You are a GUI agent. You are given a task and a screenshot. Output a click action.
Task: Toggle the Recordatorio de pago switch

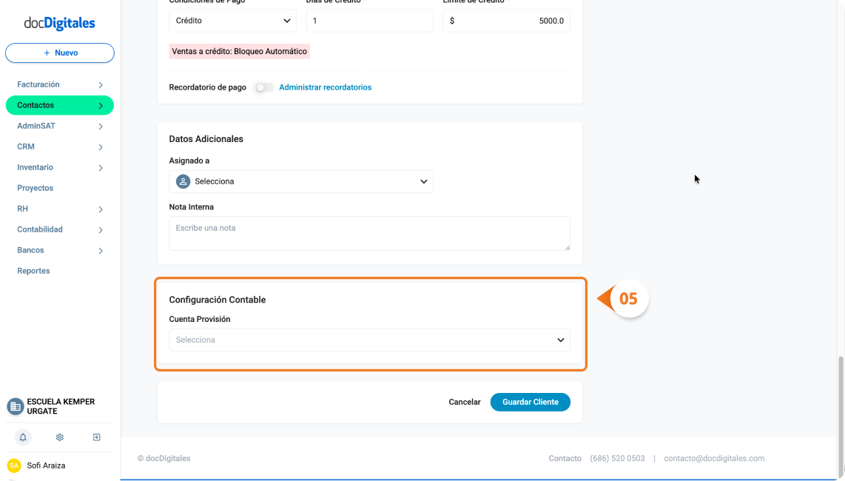pos(264,87)
